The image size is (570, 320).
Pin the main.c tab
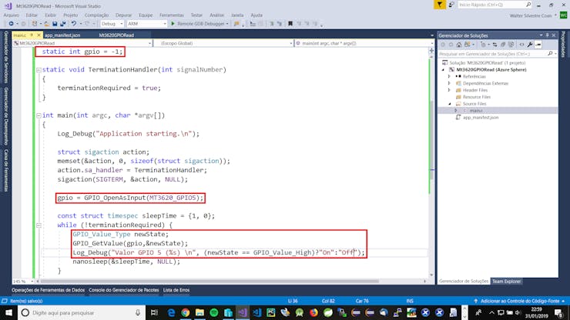32,35
